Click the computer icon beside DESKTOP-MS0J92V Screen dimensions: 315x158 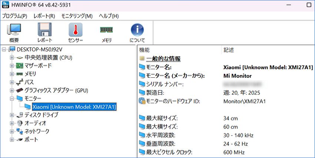point(12,49)
